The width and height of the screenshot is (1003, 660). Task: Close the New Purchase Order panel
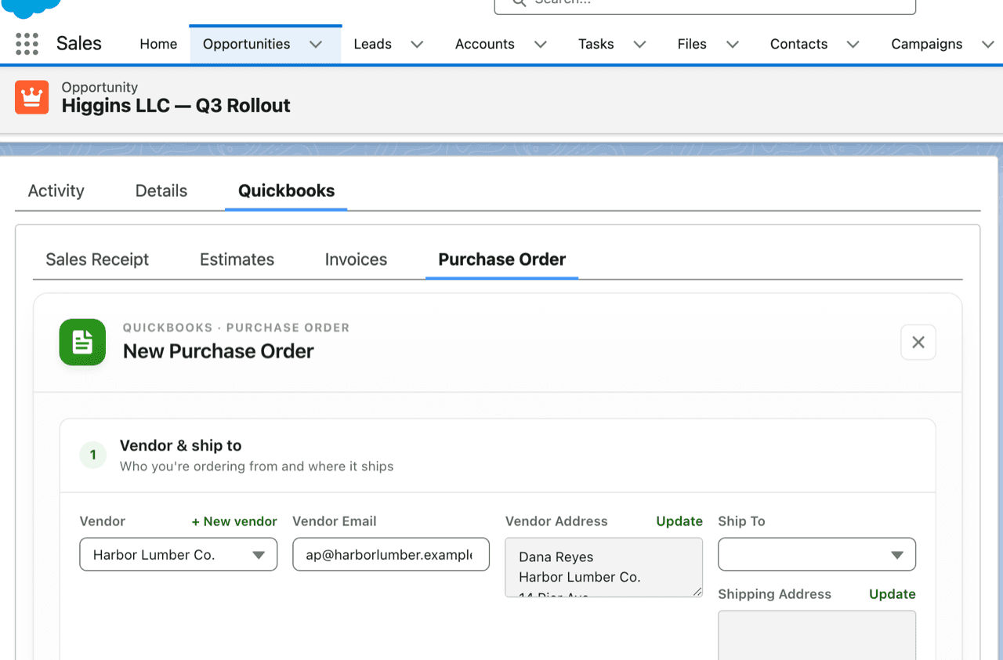click(x=918, y=343)
